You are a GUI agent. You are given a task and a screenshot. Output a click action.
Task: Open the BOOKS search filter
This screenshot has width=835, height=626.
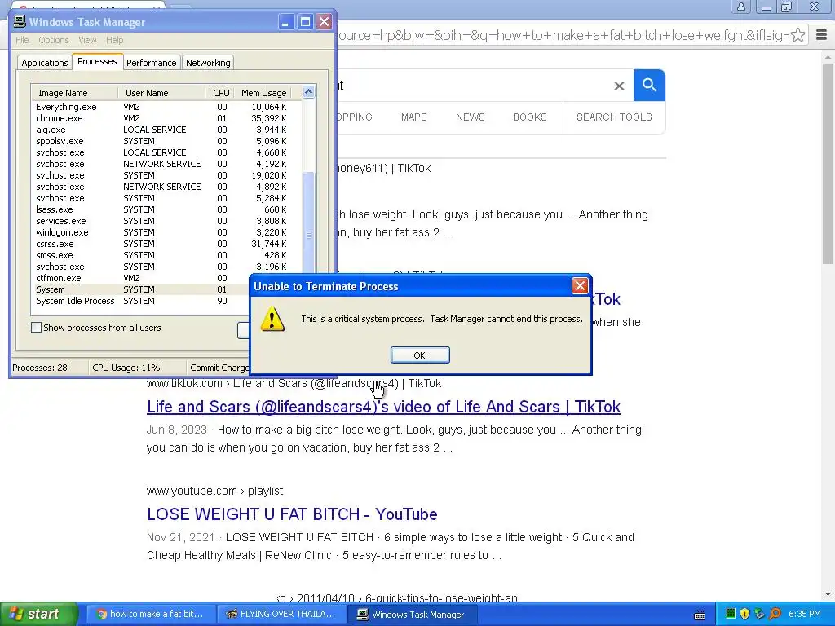529,117
